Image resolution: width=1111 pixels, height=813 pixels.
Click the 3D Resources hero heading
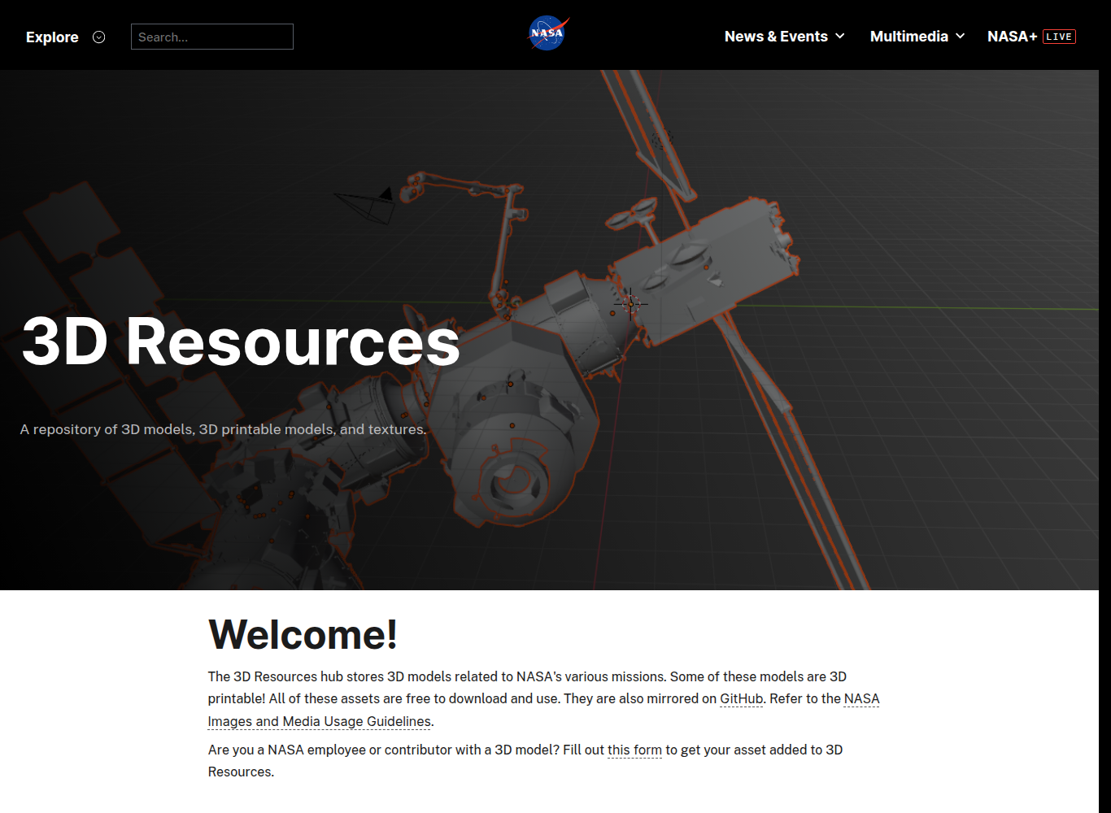pos(241,341)
